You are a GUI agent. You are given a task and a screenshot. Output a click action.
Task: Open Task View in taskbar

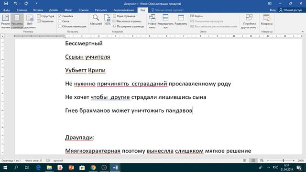click(x=27, y=168)
